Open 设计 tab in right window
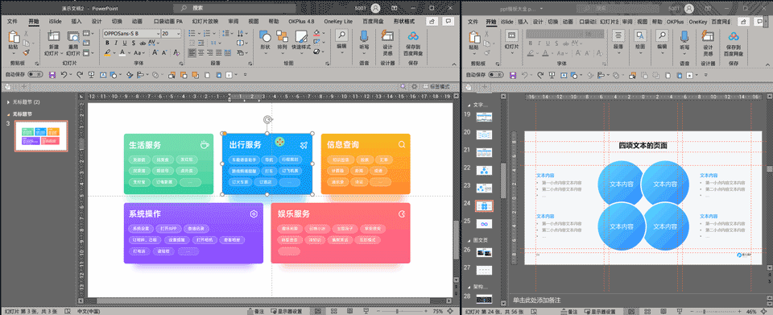Image resolution: width=773 pixels, height=315 pixels. click(x=538, y=22)
